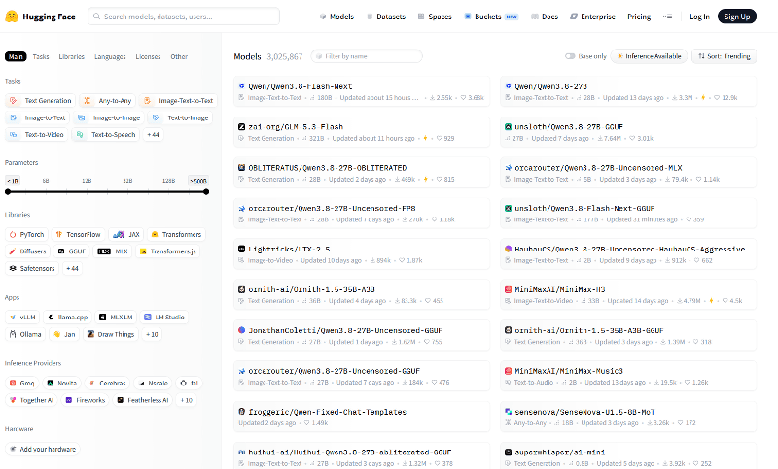The width and height of the screenshot is (778, 469).
Task: Click the froggeric avatar icon
Action: point(241,411)
